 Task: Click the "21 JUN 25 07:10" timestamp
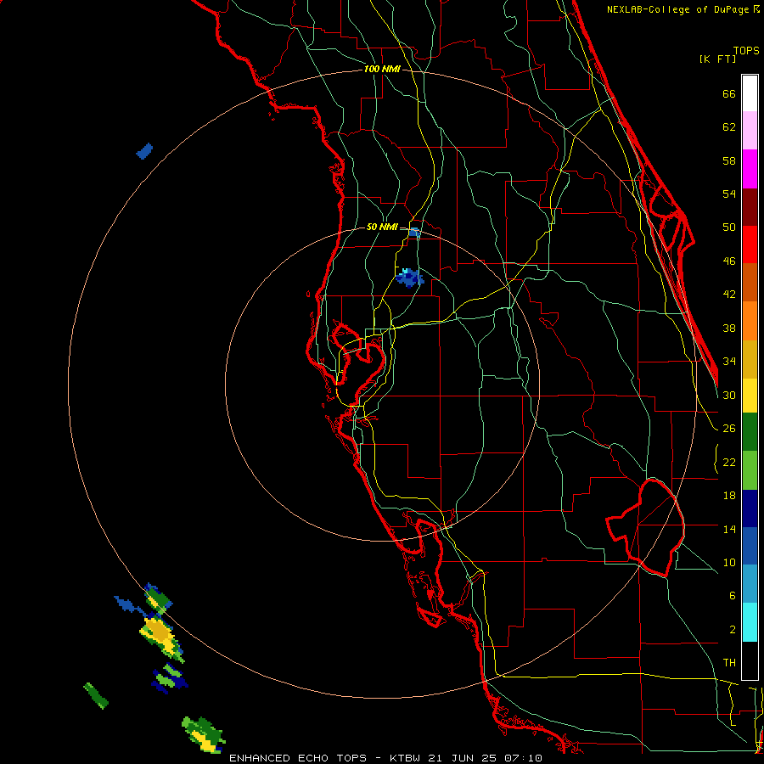coord(485,758)
